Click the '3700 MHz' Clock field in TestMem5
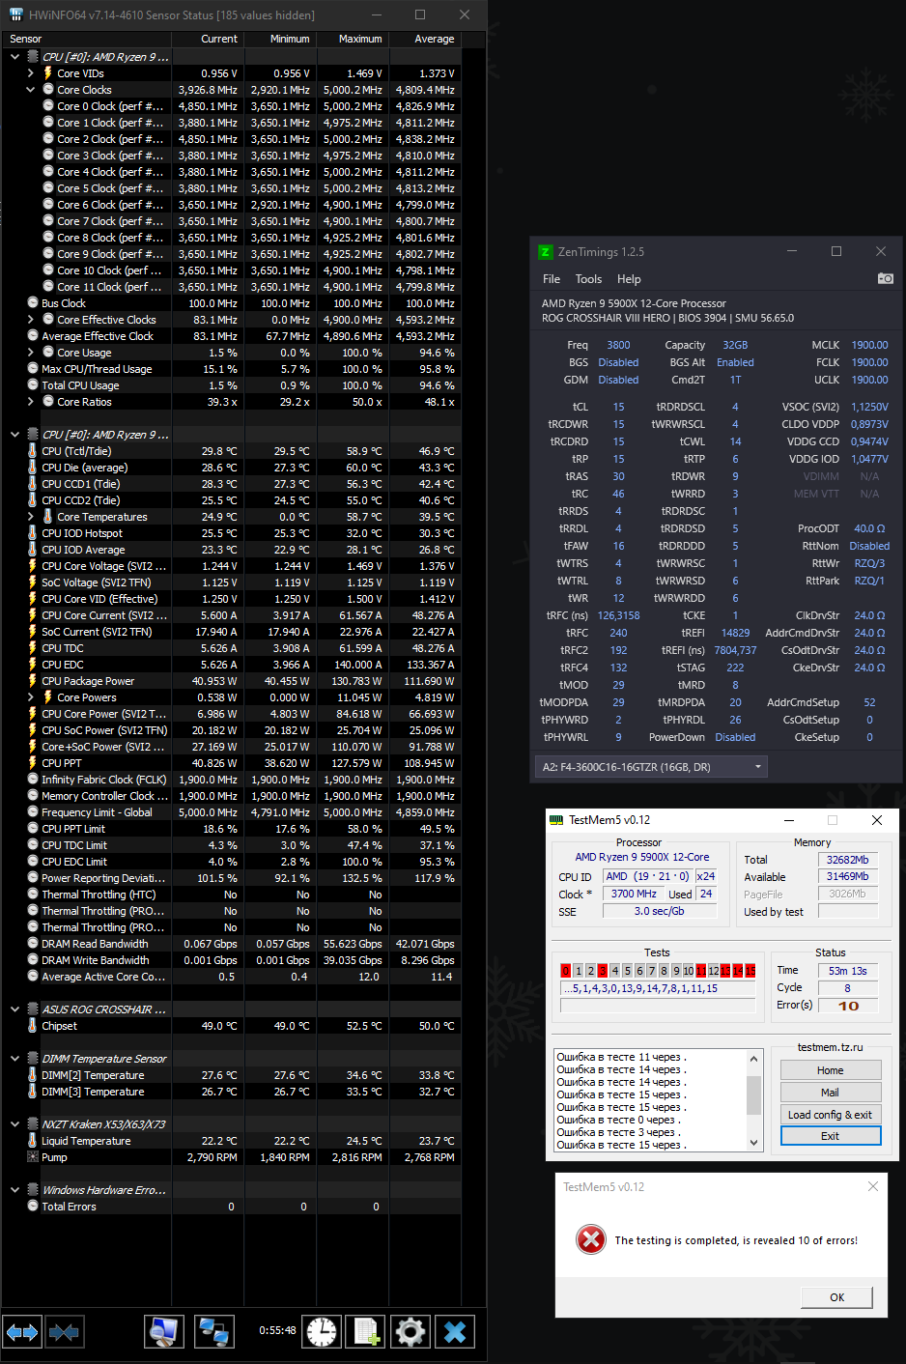The width and height of the screenshot is (906, 1364). pos(633,894)
